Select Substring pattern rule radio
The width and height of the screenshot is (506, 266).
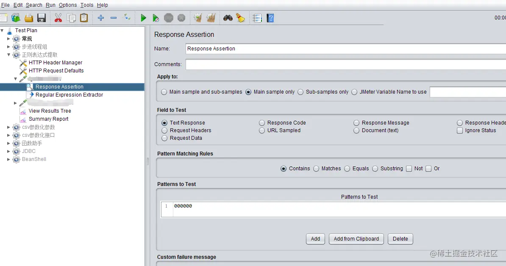coord(375,169)
